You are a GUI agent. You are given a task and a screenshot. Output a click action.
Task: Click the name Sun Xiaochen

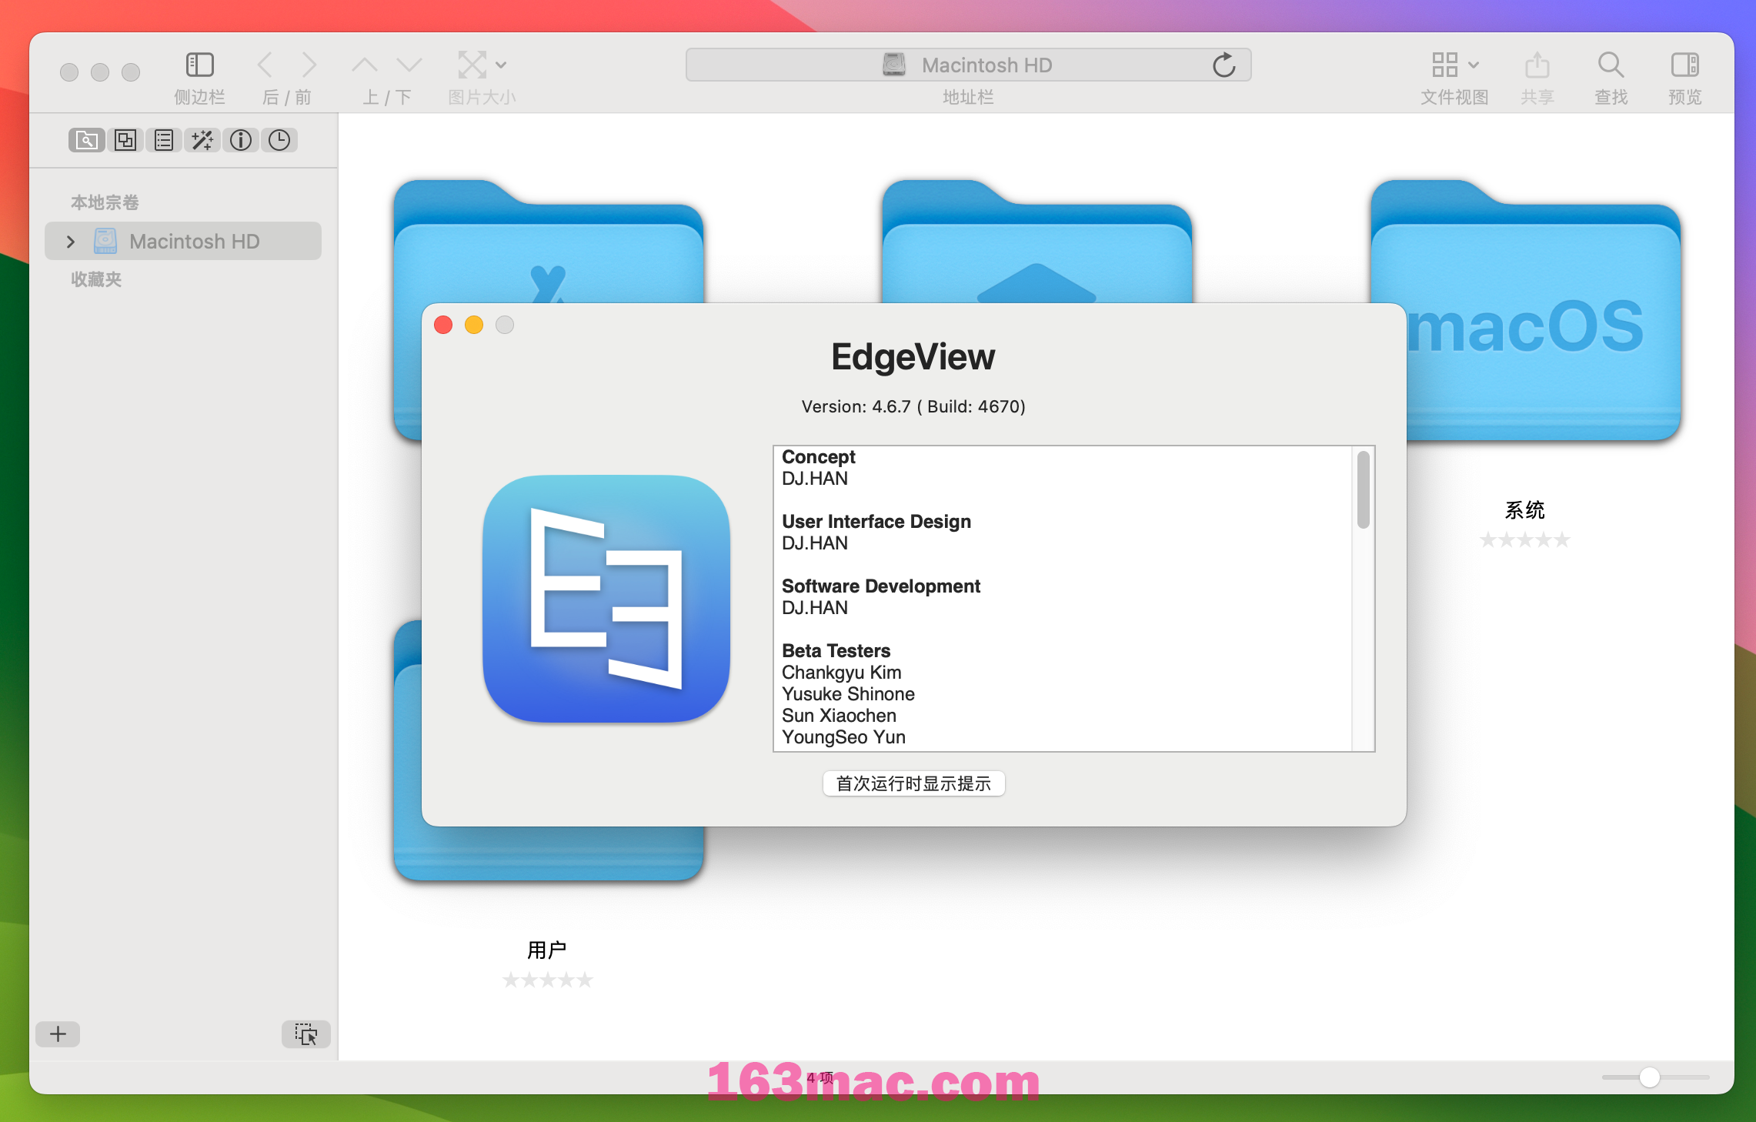pos(839,716)
